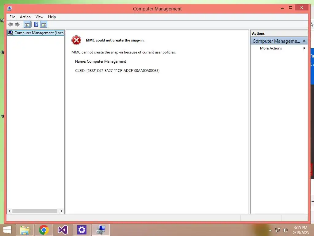This screenshot has width=314, height=236.
Task: Minimize the Computer Management window
Action: coord(282,8)
